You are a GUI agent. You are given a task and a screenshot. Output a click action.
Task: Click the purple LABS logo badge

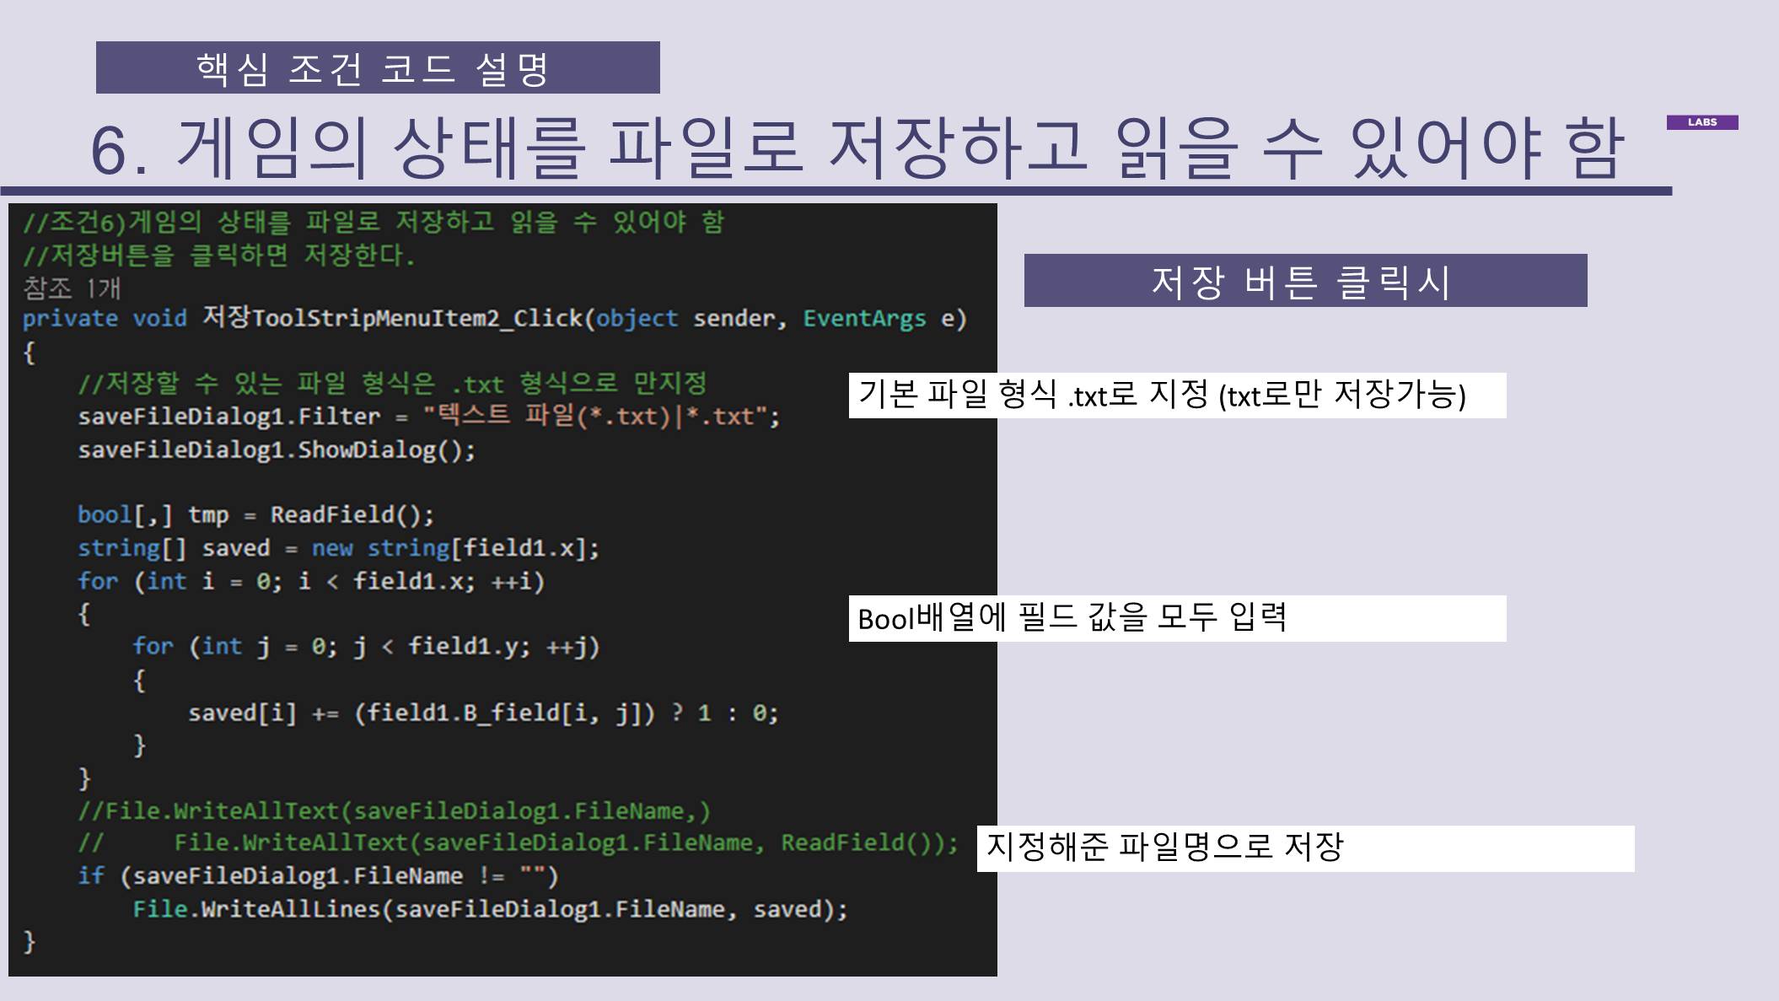point(1701,122)
